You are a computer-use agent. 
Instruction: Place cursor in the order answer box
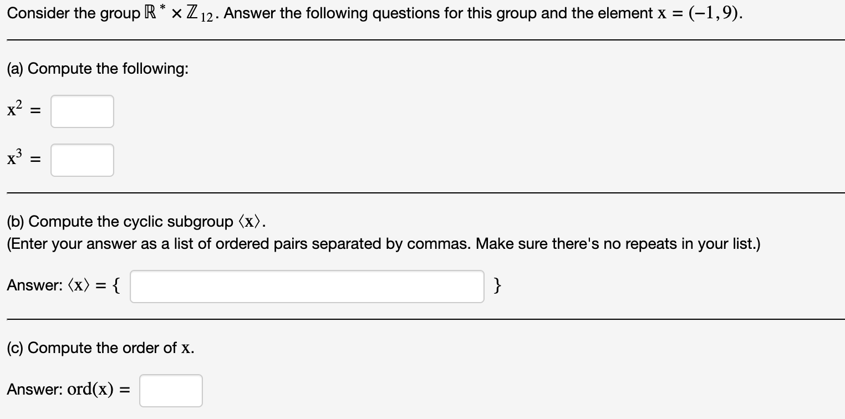click(x=170, y=390)
